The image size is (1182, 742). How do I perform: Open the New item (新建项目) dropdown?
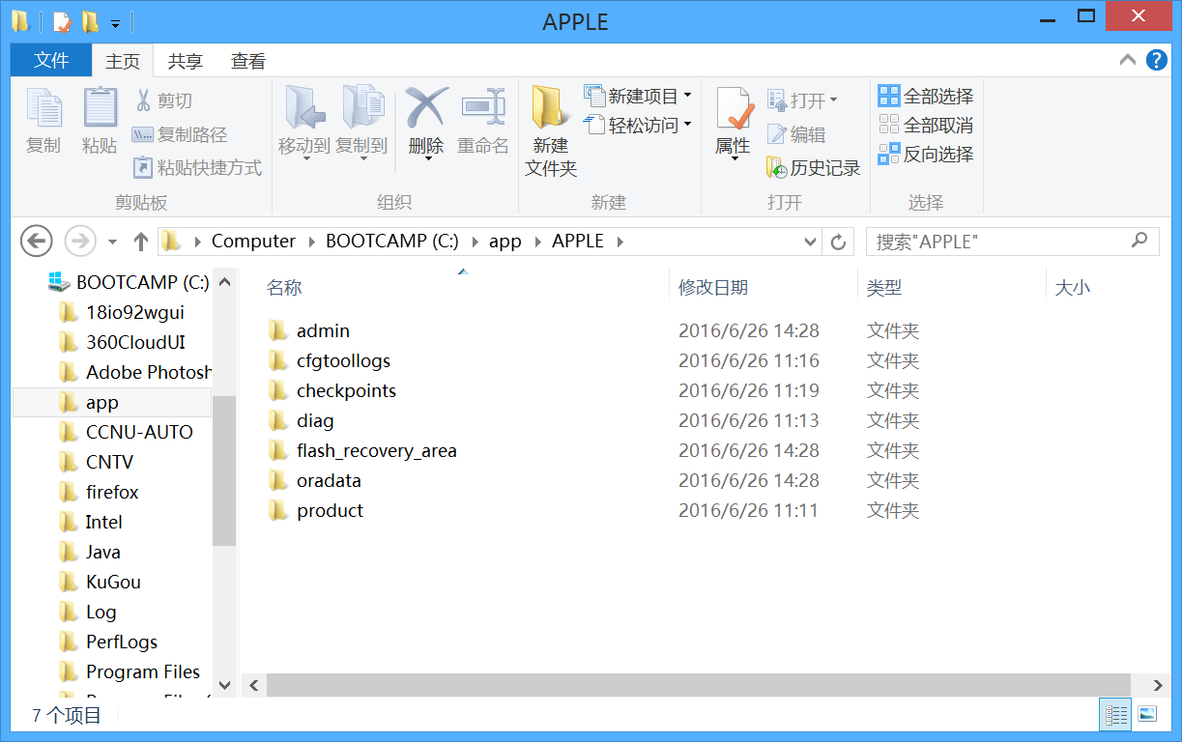pyautogui.click(x=638, y=96)
